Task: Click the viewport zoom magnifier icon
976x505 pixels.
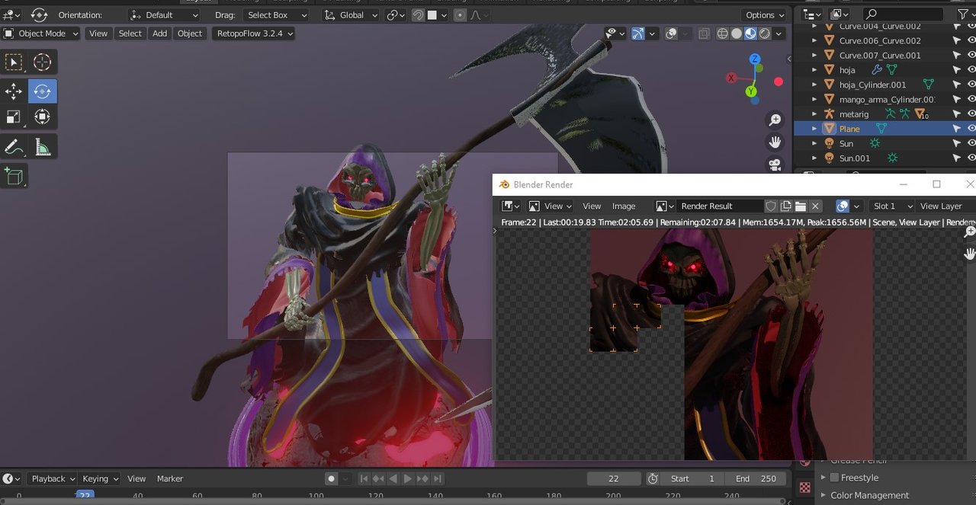Action: pyautogui.click(x=775, y=120)
